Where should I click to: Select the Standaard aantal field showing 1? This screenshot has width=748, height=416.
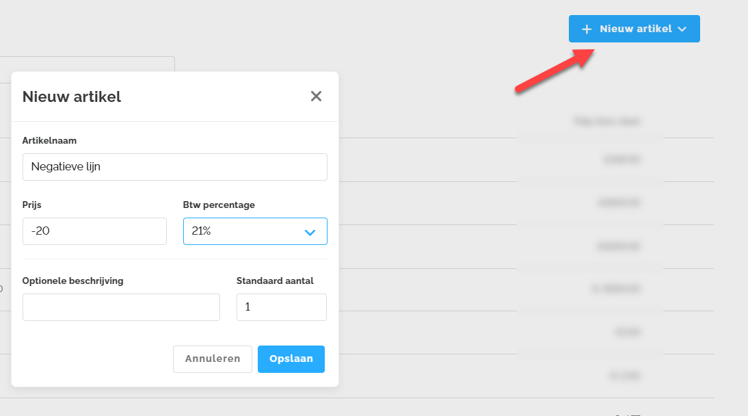(x=282, y=307)
